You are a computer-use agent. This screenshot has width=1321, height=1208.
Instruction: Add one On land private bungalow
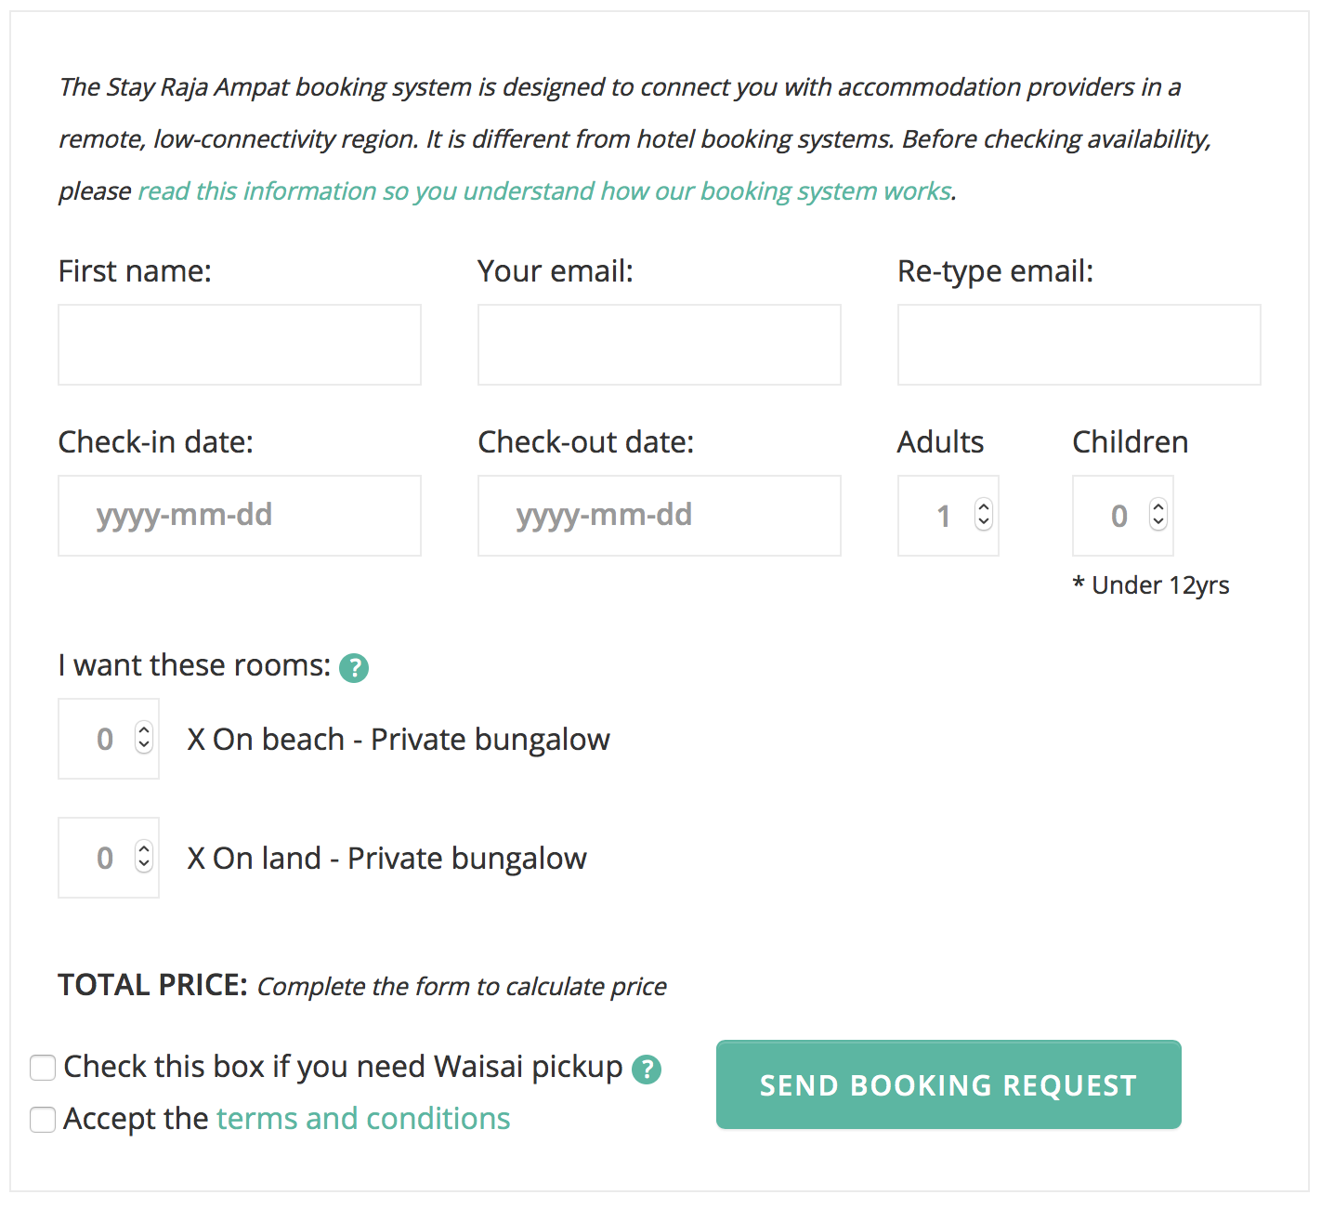click(x=144, y=849)
